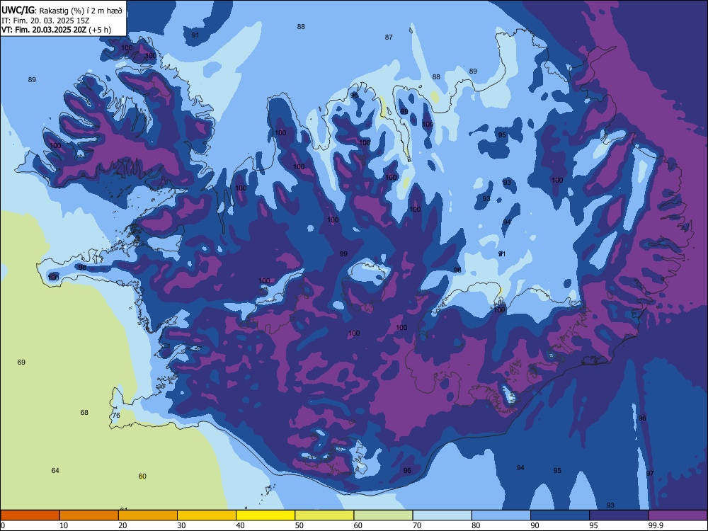
Task: Click the '68' humidity value on the map
Action: point(84,412)
